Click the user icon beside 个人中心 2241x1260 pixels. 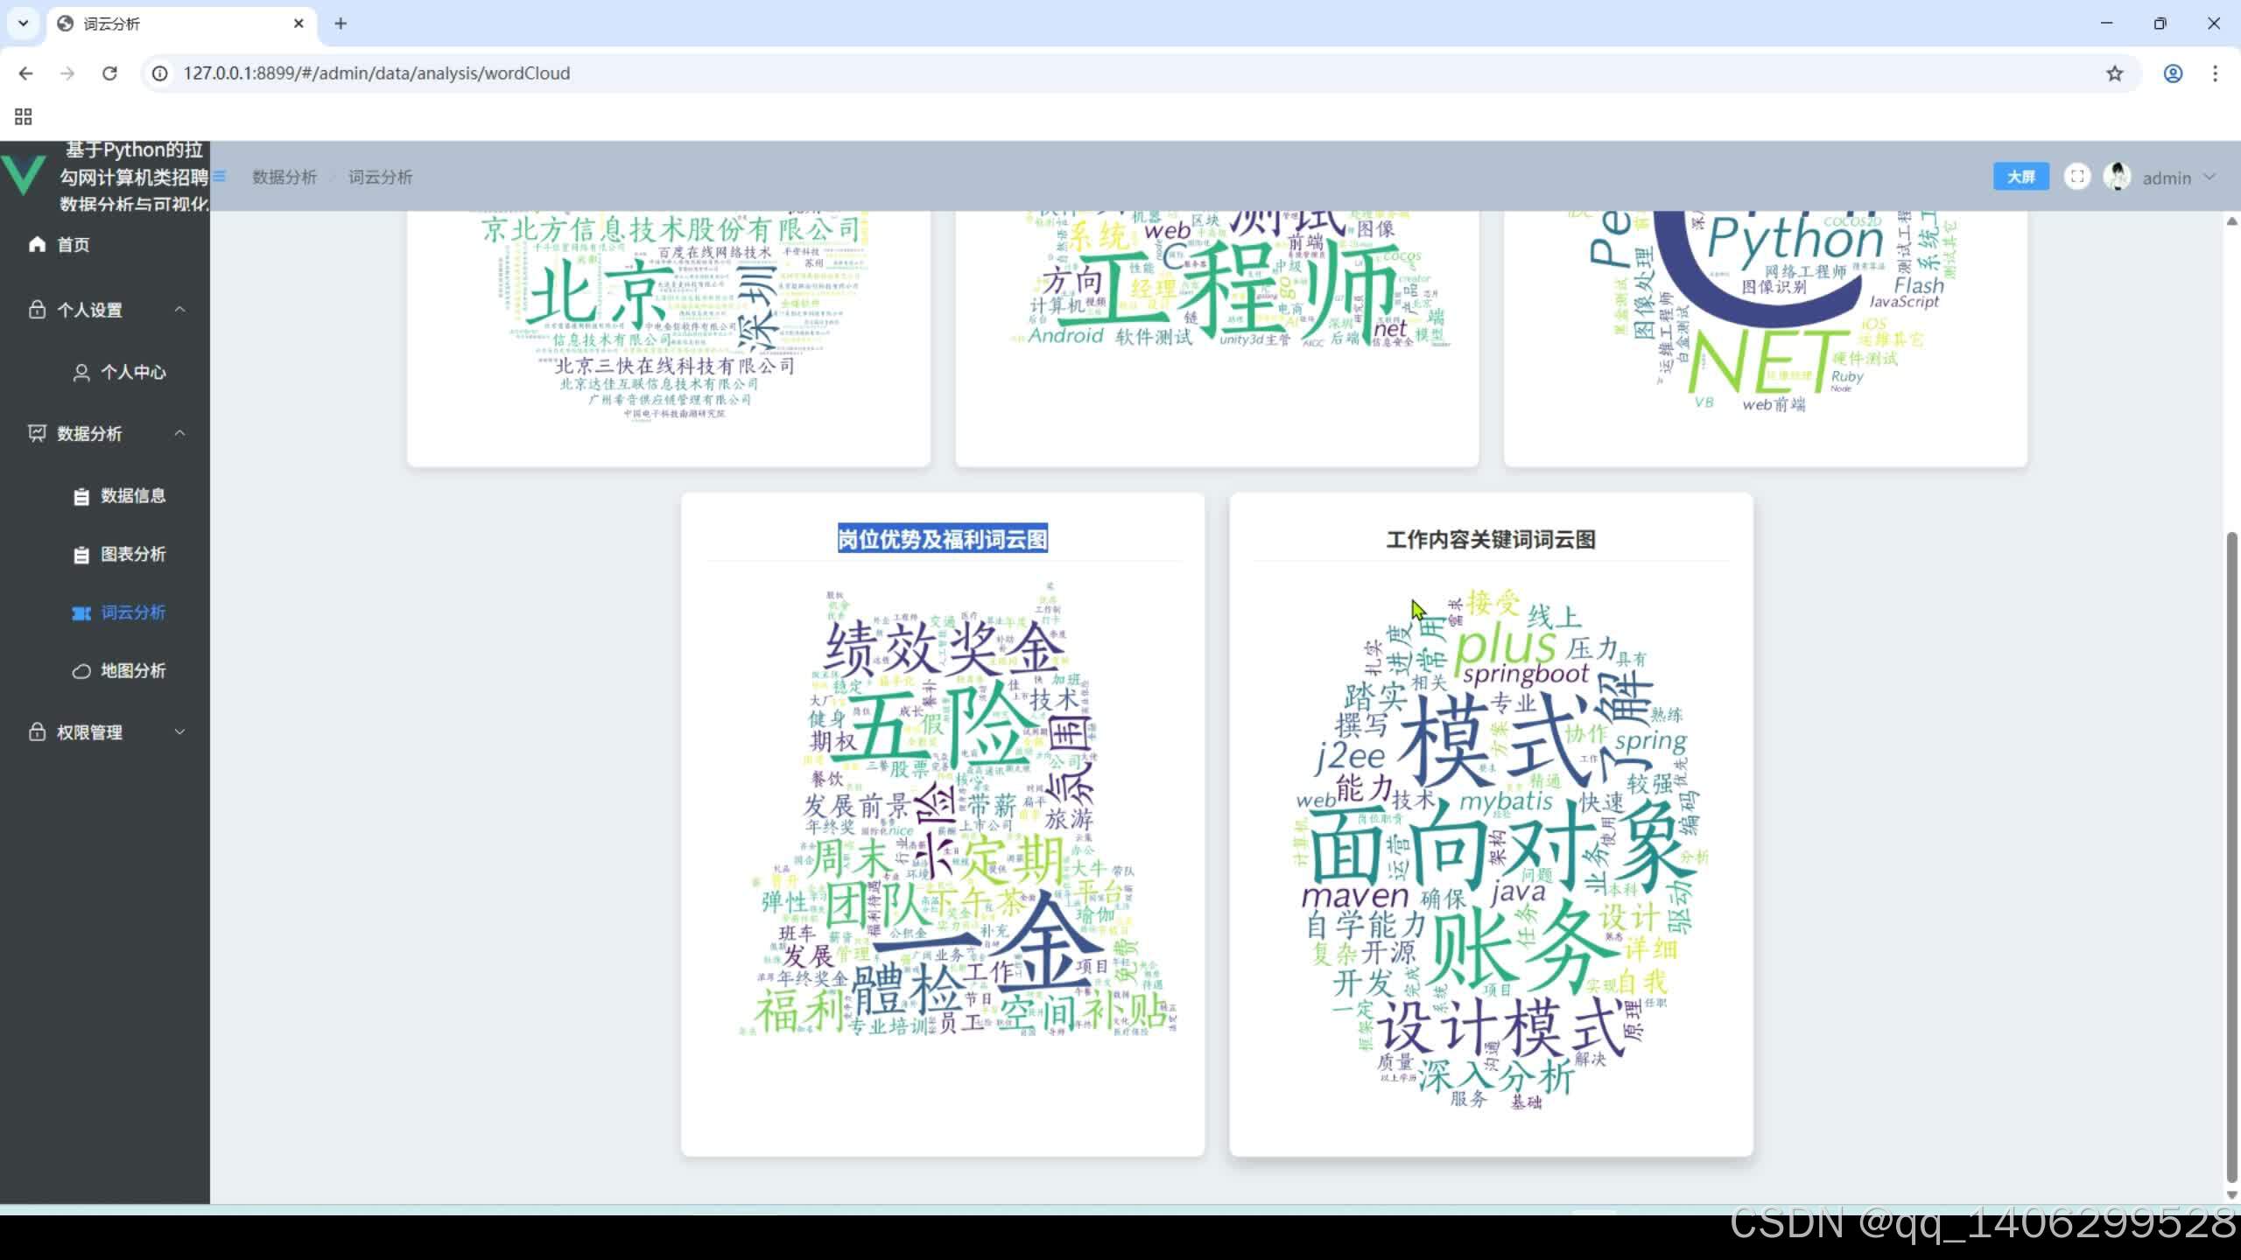[x=81, y=373]
